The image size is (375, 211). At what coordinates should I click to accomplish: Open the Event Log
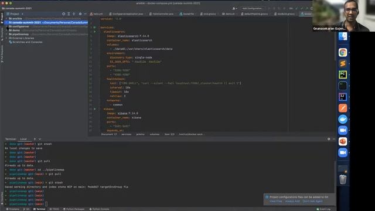click(323, 209)
